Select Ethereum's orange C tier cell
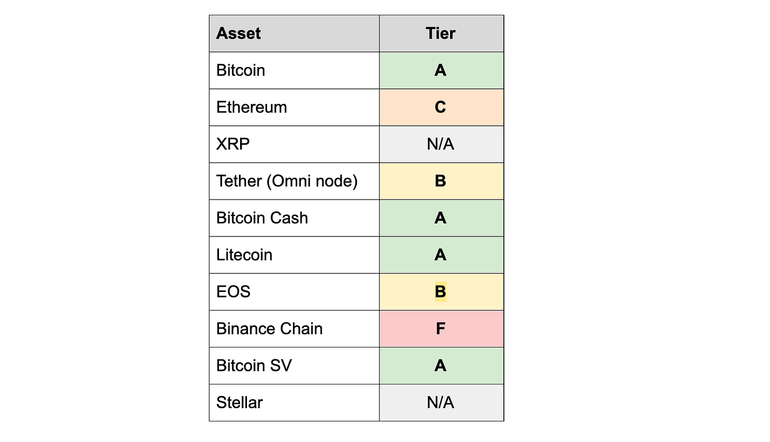 [x=441, y=107]
